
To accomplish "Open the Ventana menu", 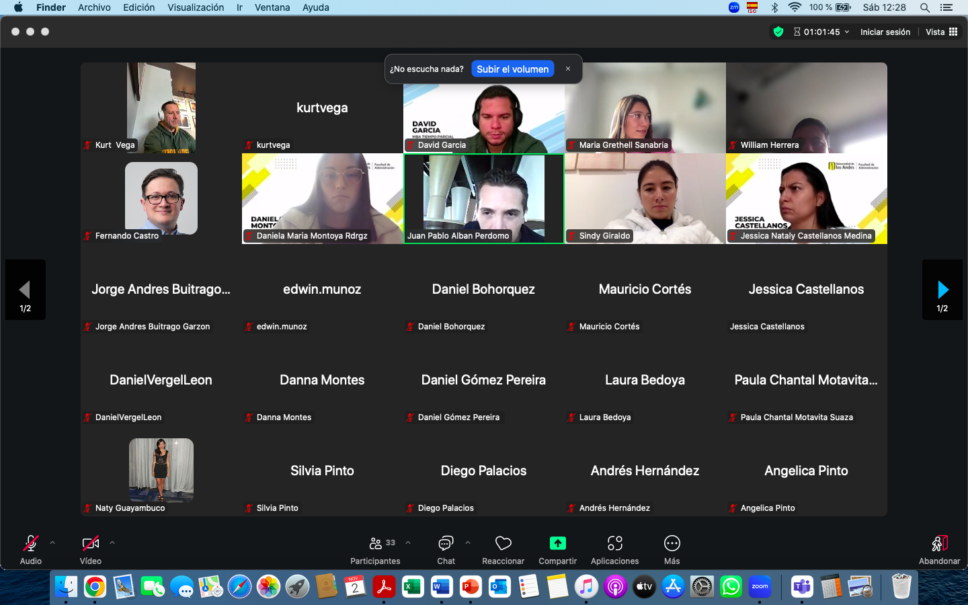I will coord(272,7).
